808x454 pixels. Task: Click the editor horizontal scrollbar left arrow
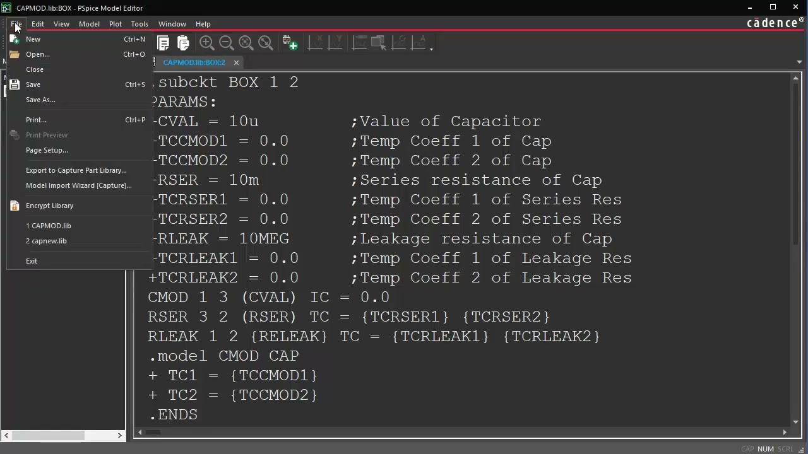coord(140,432)
